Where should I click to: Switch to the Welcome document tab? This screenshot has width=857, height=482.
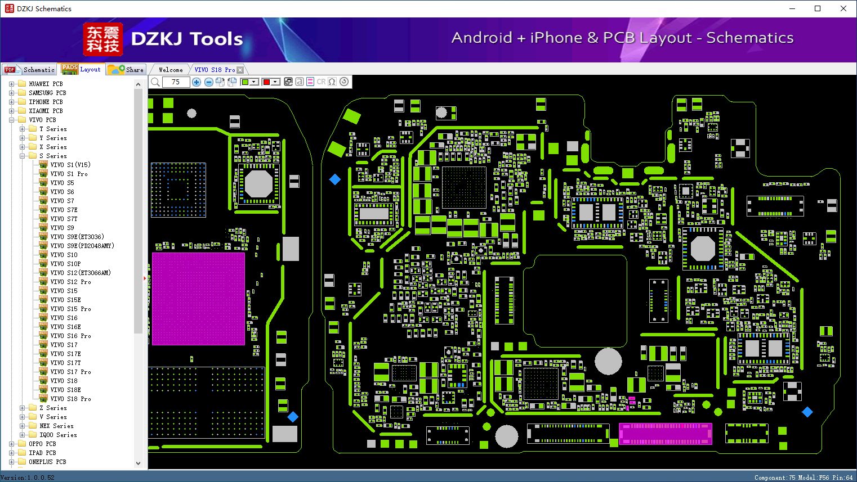(171, 70)
